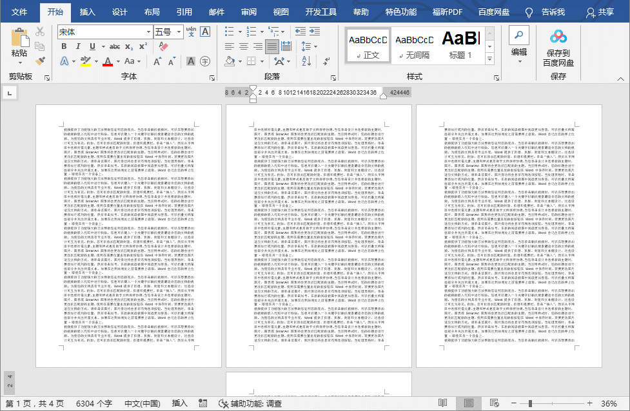Switch to the 插入 ribbon tab
This screenshot has width=630, height=411.
click(87, 12)
